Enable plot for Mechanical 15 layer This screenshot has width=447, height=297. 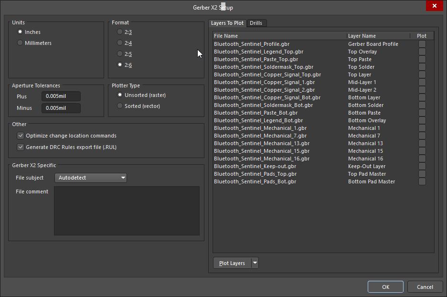[x=422, y=151]
